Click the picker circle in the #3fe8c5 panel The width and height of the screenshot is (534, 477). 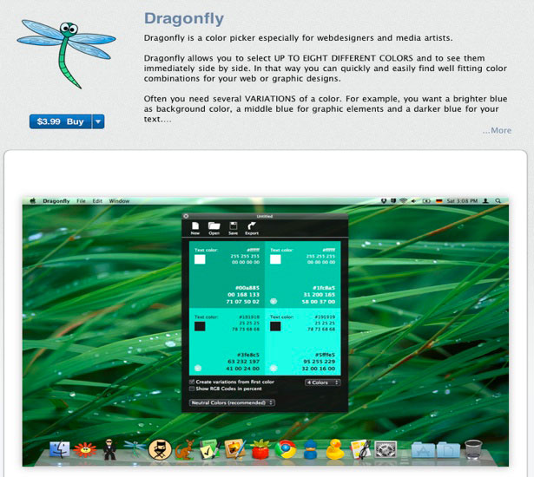point(197,368)
